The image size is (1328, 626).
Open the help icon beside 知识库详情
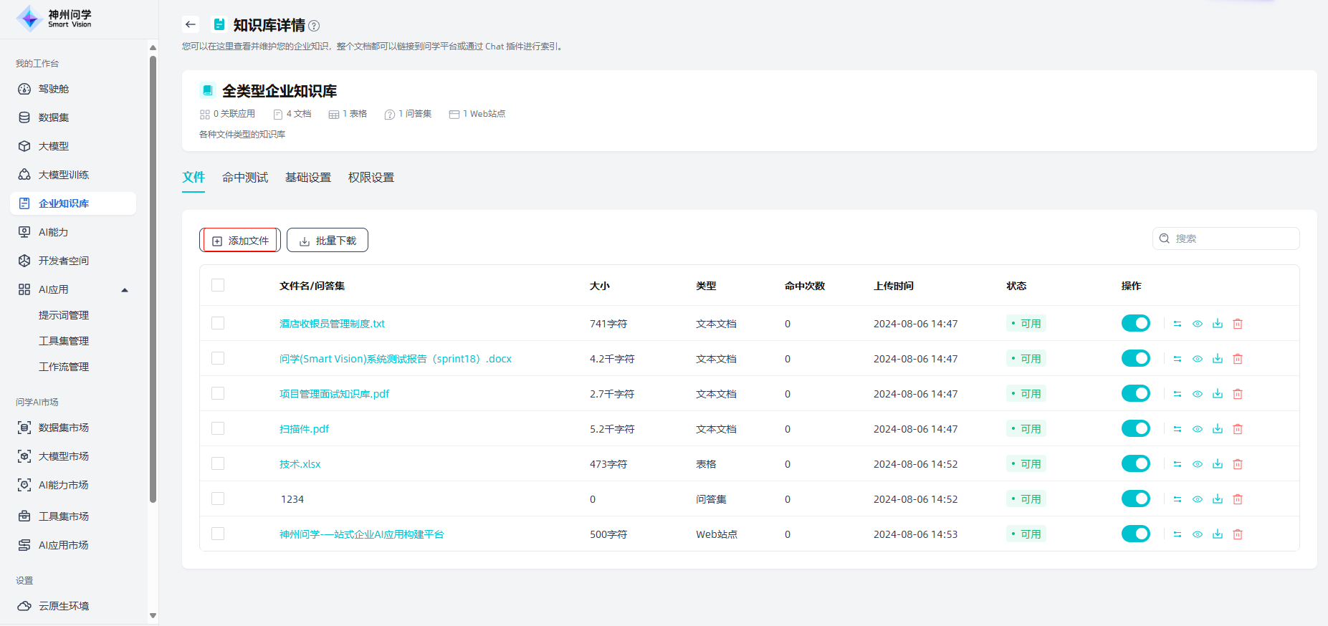click(x=314, y=26)
